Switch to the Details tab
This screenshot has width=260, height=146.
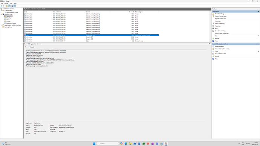click(x=32, y=47)
